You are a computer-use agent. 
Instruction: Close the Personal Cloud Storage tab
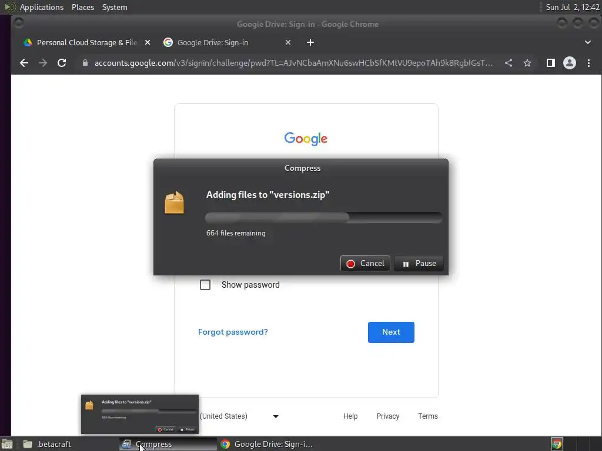click(x=148, y=42)
